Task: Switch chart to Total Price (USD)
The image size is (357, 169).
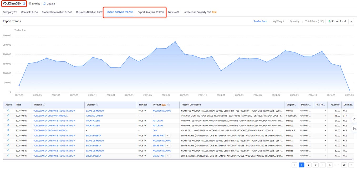Action: click(315, 21)
